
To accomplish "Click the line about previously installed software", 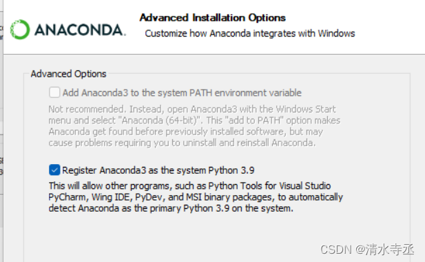I will coord(186,132).
